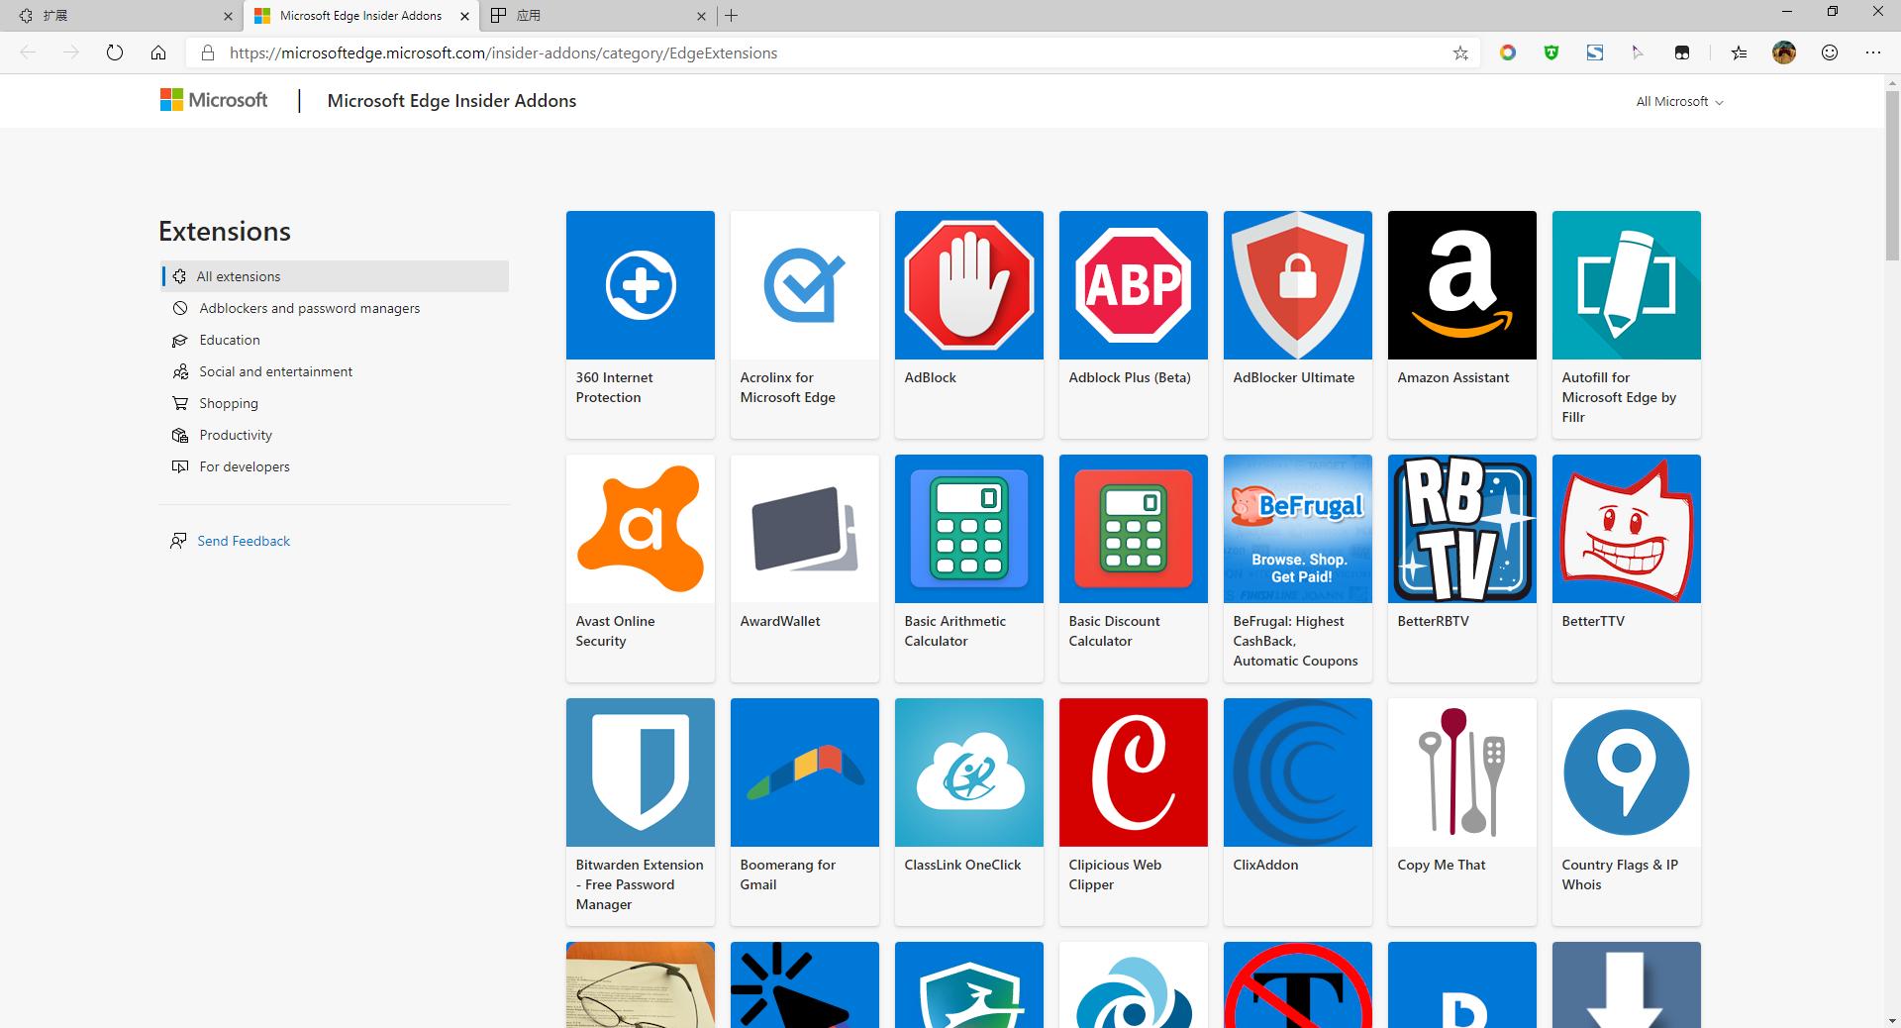
Task: Select the ClassLink OneClick cloud icon
Action: click(969, 772)
